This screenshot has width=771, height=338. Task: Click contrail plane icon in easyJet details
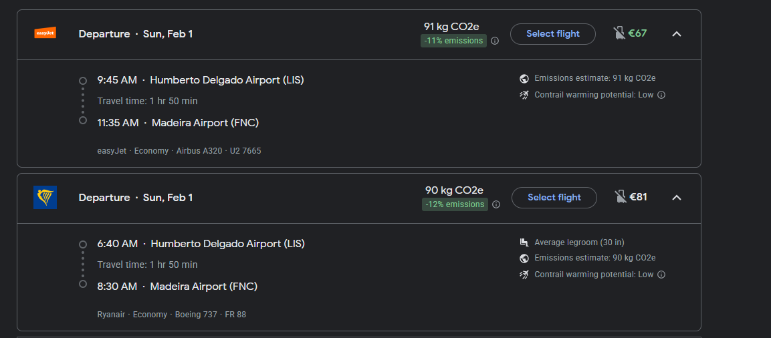[x=524, y=95]
